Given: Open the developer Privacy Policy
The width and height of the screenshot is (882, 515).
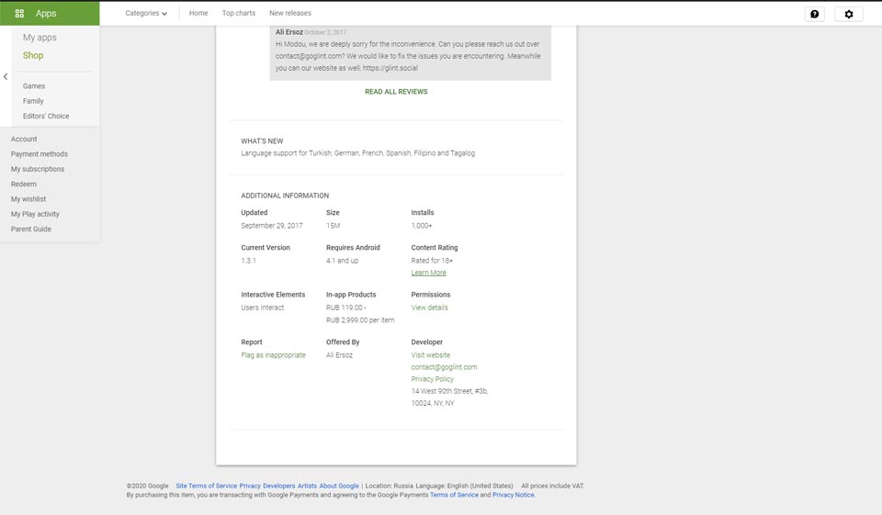Looking at the screenshot, I should click(x=432, y=379).
